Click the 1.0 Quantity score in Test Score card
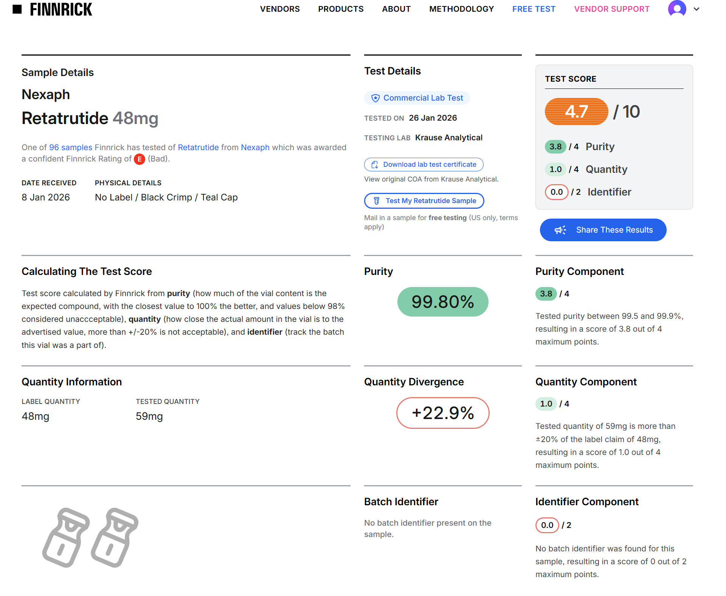The image size is (726, 596). point(555,169)
